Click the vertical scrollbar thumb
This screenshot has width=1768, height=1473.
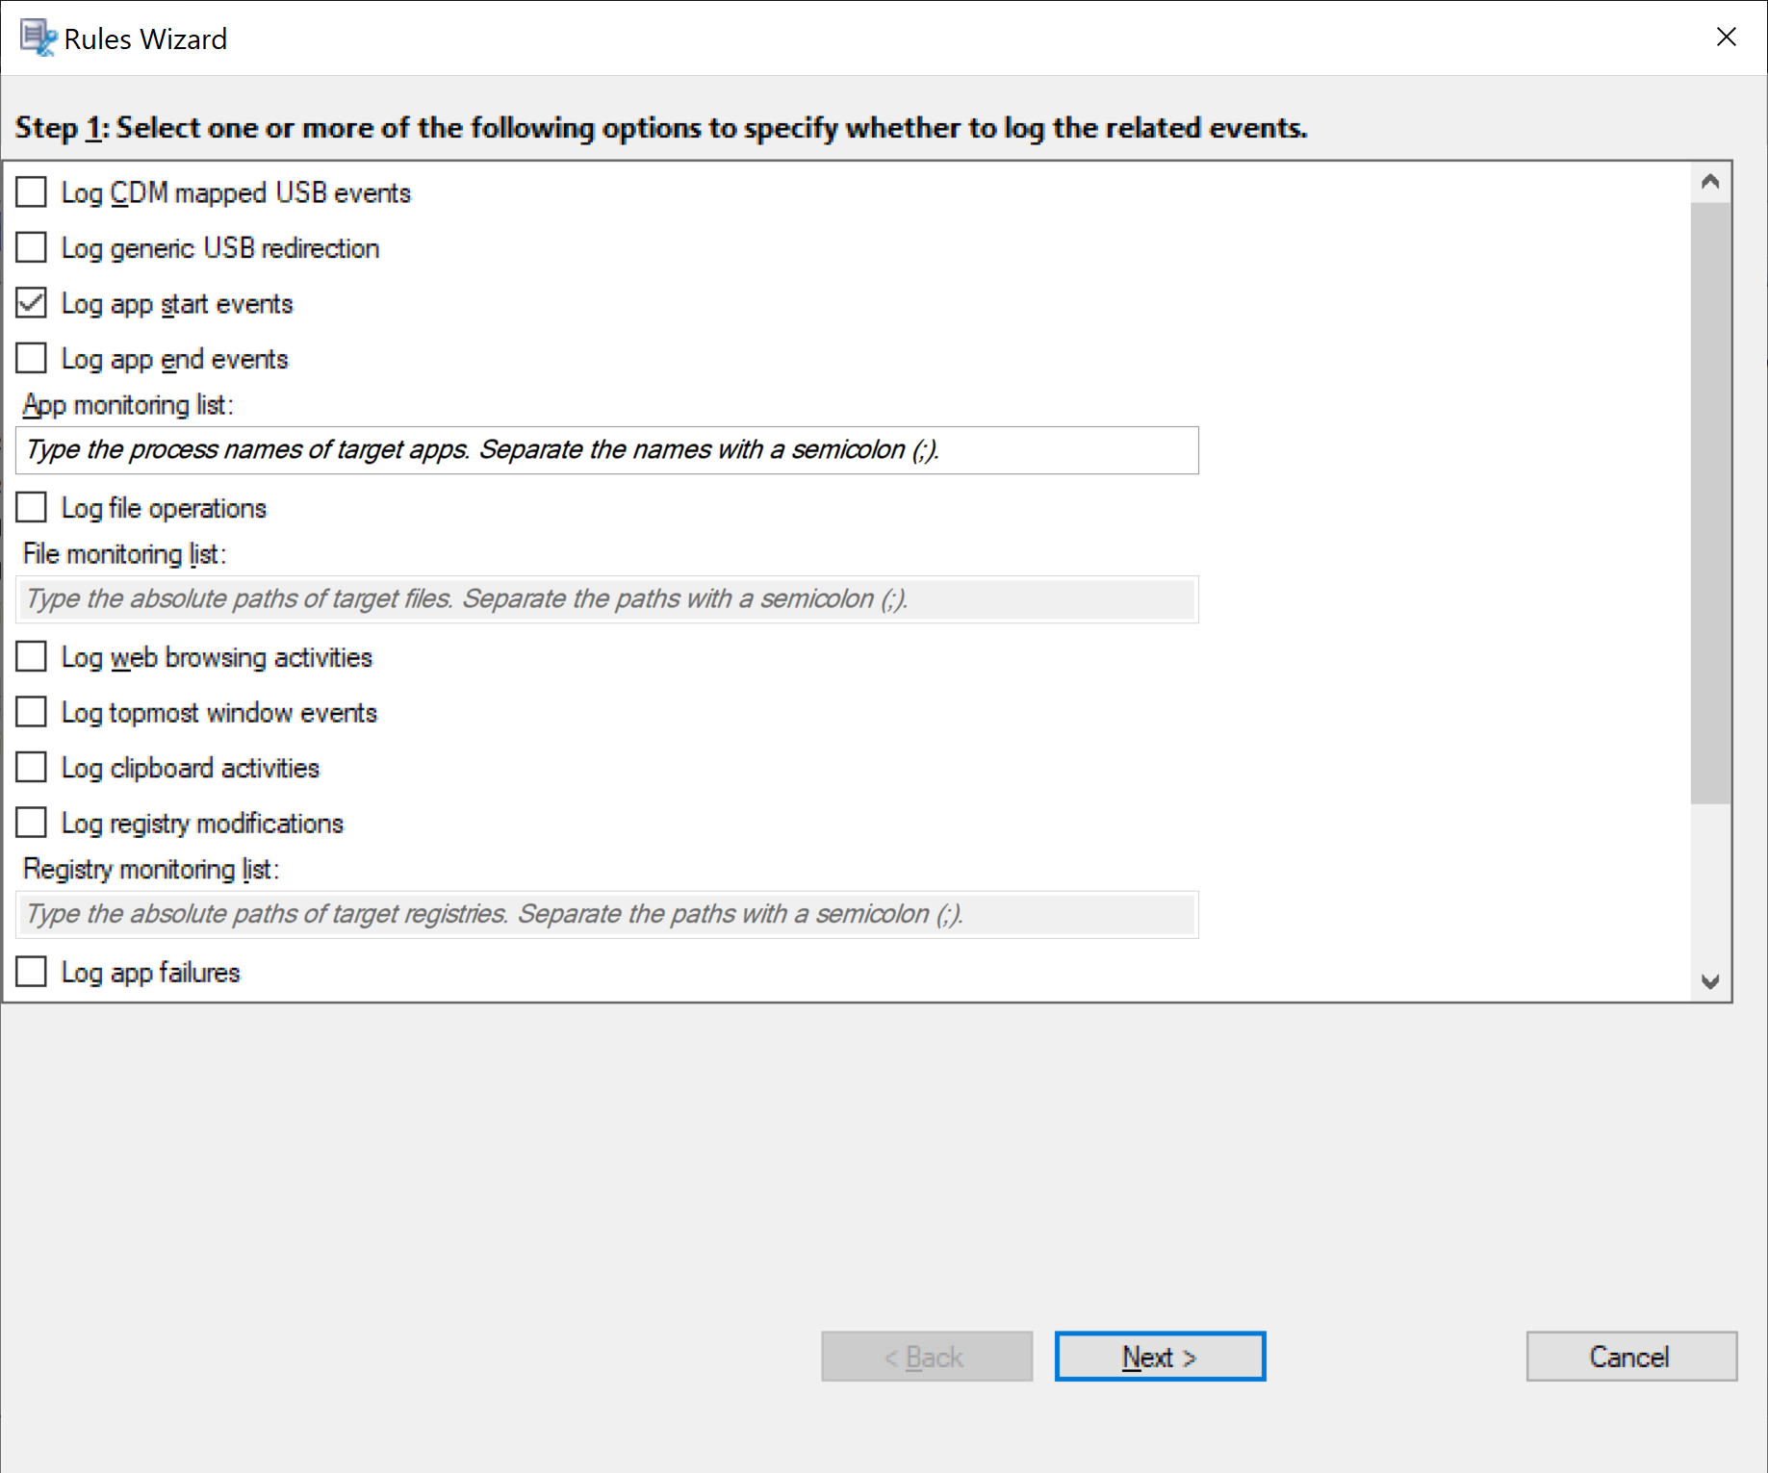pyautogui.click(x=1710, y=500)
